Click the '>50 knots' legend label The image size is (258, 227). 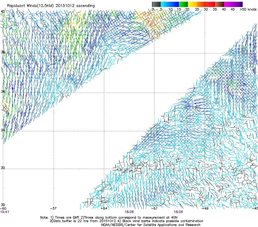tap(248, 9)
